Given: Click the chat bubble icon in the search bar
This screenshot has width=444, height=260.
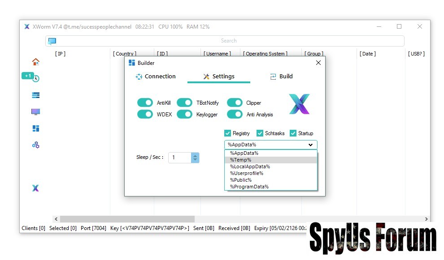Looking at the screenshot, I should pyautogui.click(x=52, y=41).
